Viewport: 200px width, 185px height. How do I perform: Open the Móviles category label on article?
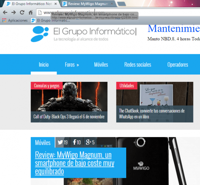[x=43, y=142]
